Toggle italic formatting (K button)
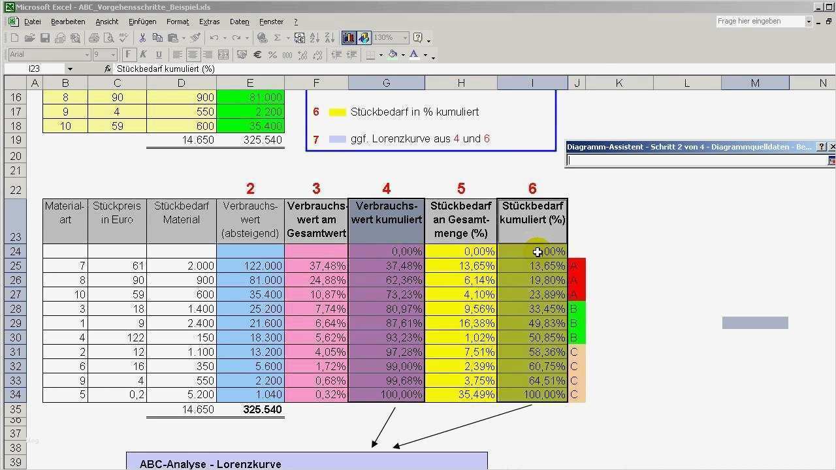This screenshot has height=470, width=836. point(142,55)
